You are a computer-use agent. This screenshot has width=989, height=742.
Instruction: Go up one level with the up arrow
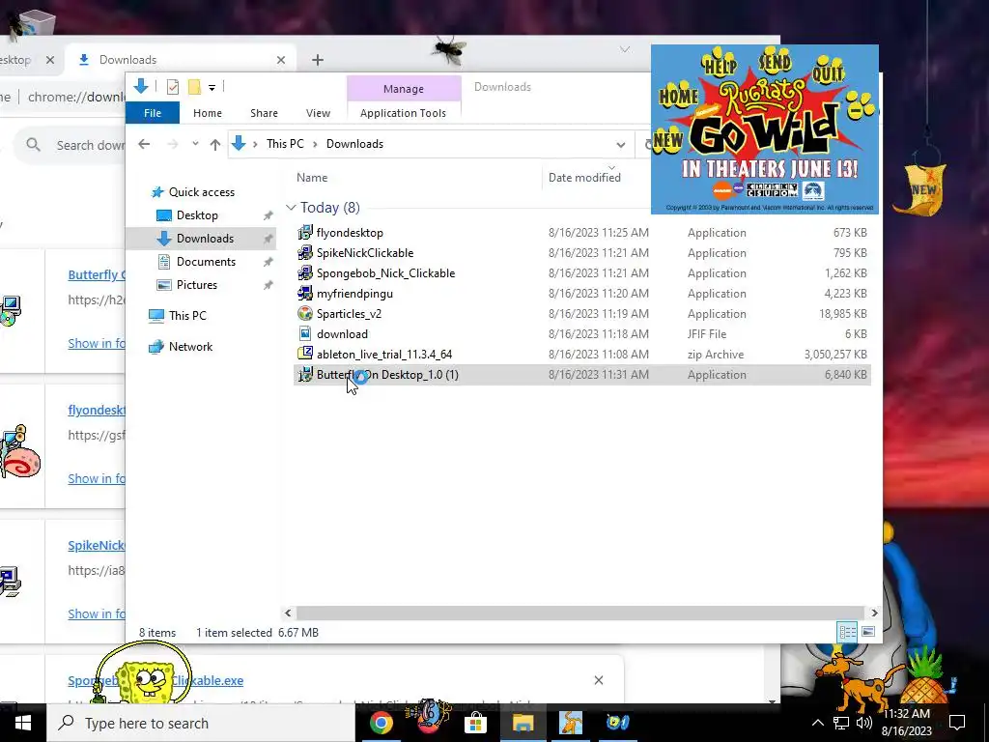215,145
